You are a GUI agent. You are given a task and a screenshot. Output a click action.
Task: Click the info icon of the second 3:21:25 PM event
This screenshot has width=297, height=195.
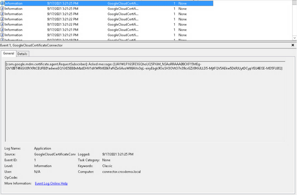[2, 9]
